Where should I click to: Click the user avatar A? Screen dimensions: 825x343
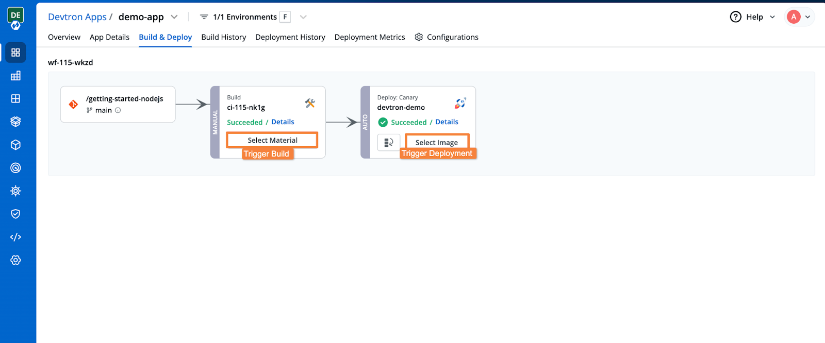point(794,17)
